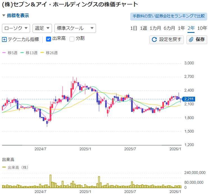
Task: Enable the 分割 checkbox
Action: coord(72,39)
